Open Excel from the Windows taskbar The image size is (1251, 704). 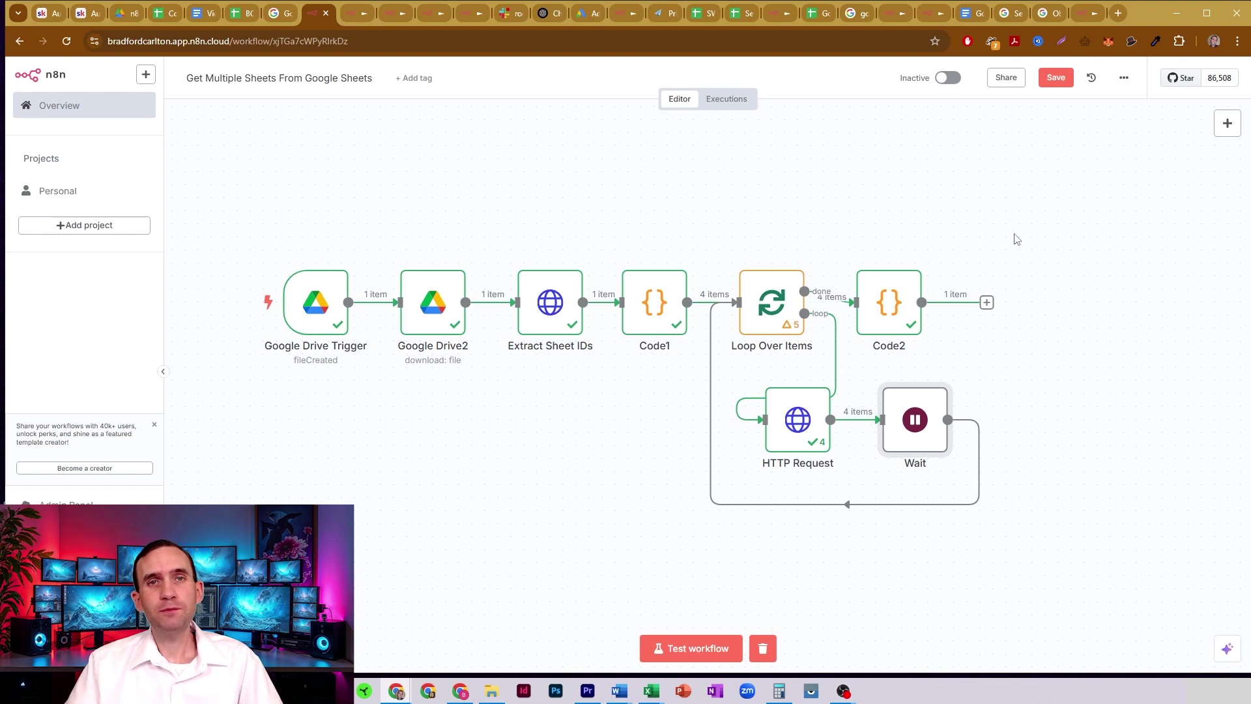tap(651, 691)
